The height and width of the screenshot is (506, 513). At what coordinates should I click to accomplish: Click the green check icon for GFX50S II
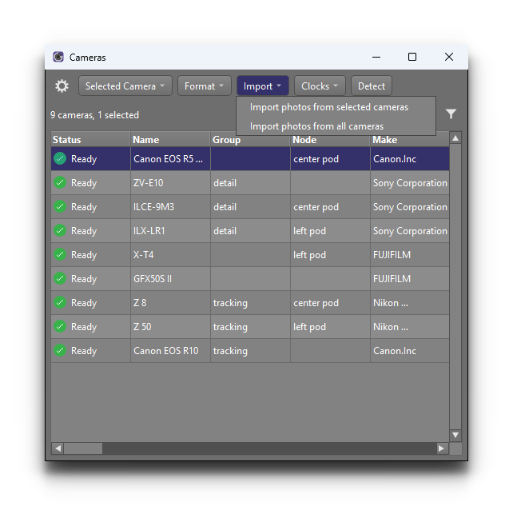[60, 278]
